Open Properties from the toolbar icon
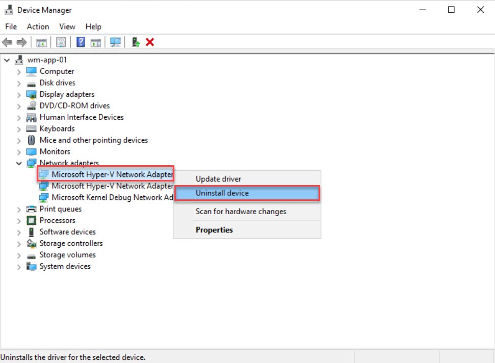 click(61, 42)
